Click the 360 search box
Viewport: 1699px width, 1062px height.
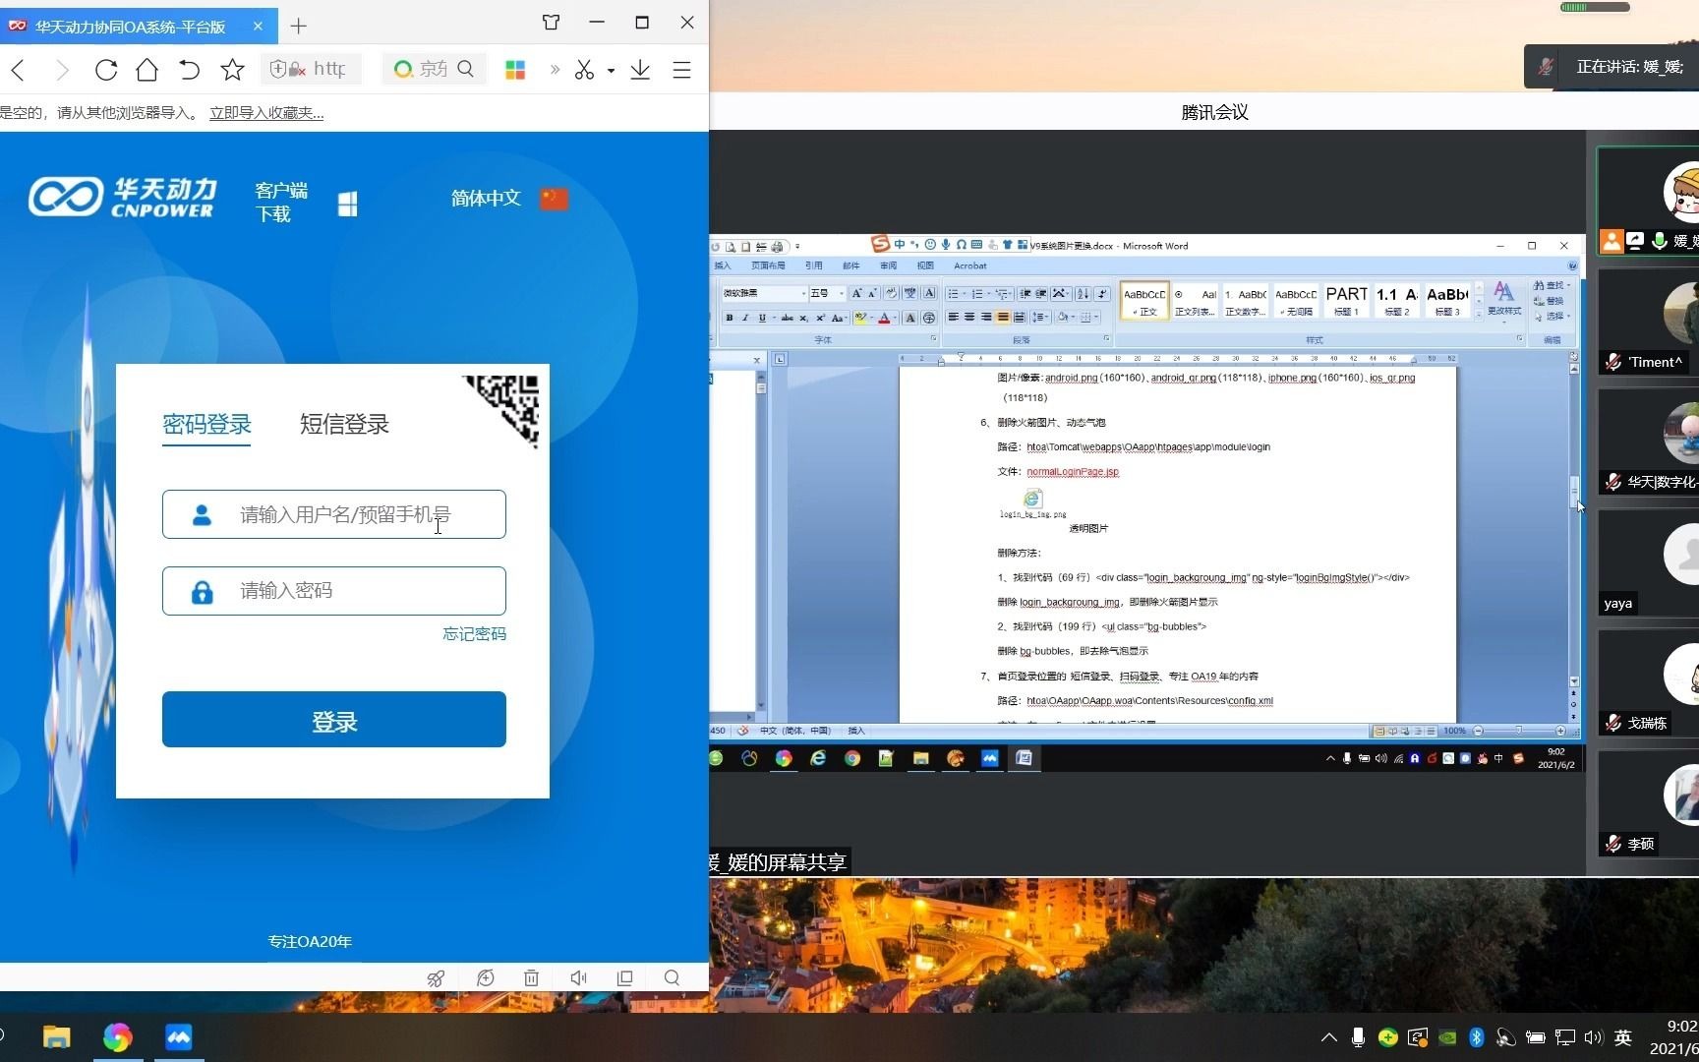pyautogui.click(x=435, y=69)
